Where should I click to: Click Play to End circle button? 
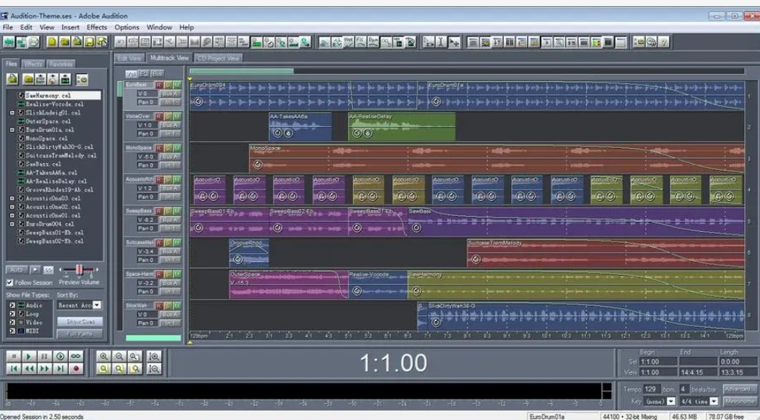(60, 357)
